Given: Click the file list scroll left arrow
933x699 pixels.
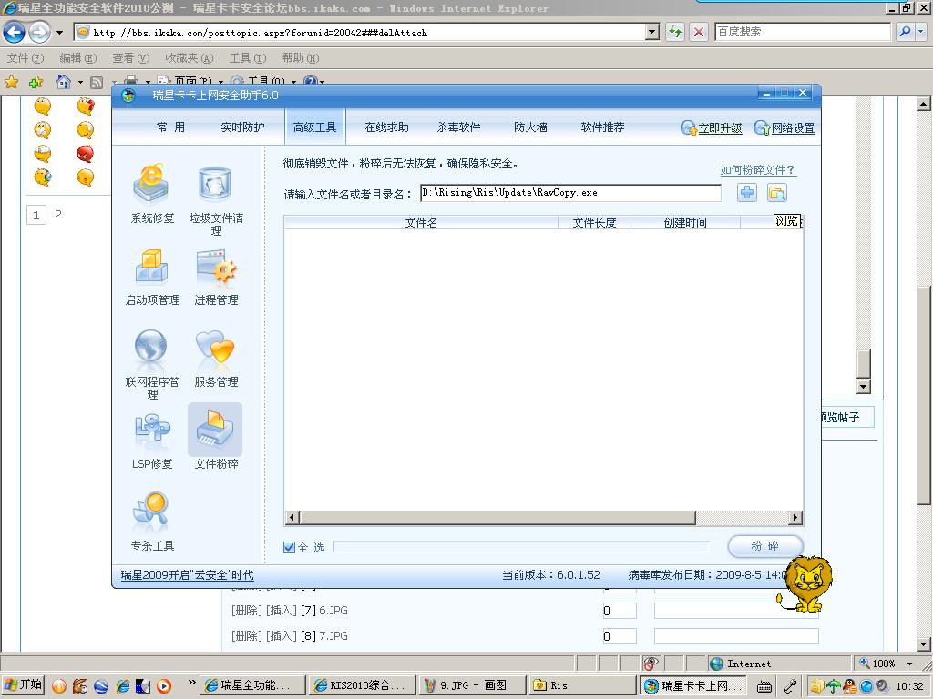Looking at the screenshot, I should pos(292,517).
